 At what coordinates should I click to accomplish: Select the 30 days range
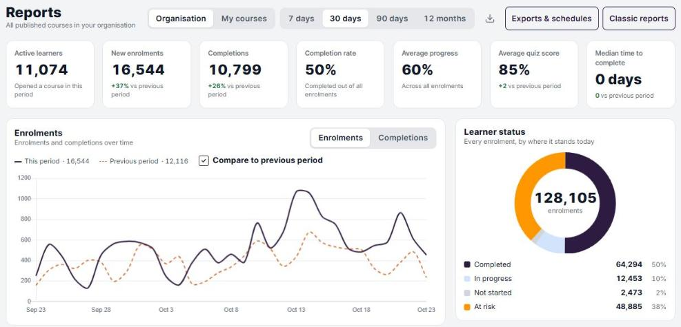click(345, 19)
